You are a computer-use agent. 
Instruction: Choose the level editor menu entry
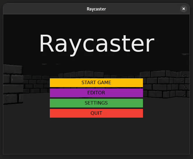(96, 93)
